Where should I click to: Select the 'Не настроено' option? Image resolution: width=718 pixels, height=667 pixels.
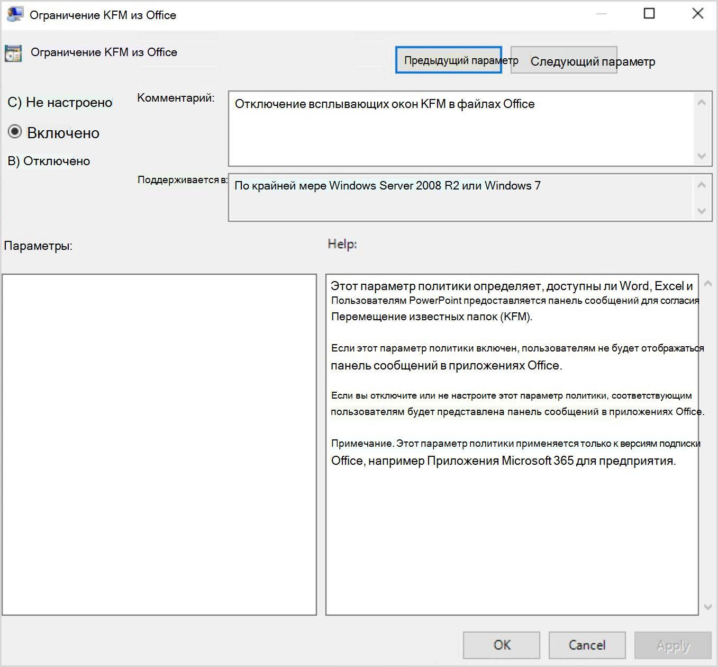point(60,102)
